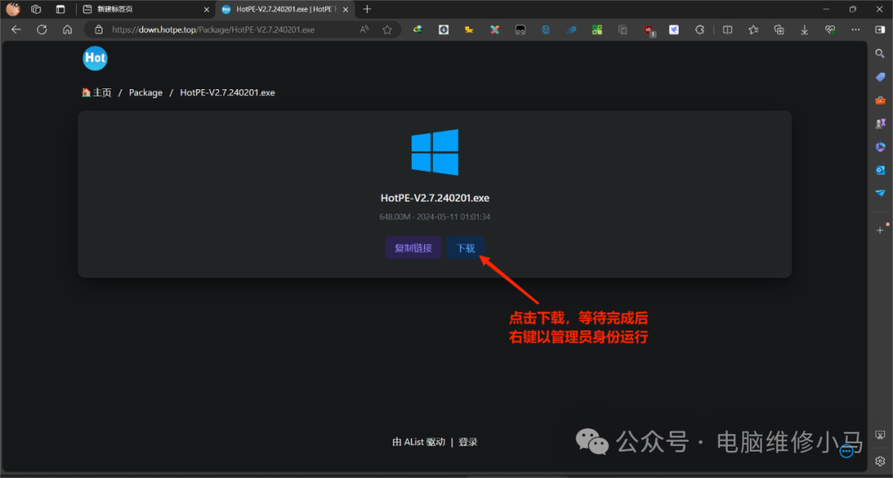Close the 新建标签页 tab
This screenshot has height=478, width=893.
[x=206, y=9]
